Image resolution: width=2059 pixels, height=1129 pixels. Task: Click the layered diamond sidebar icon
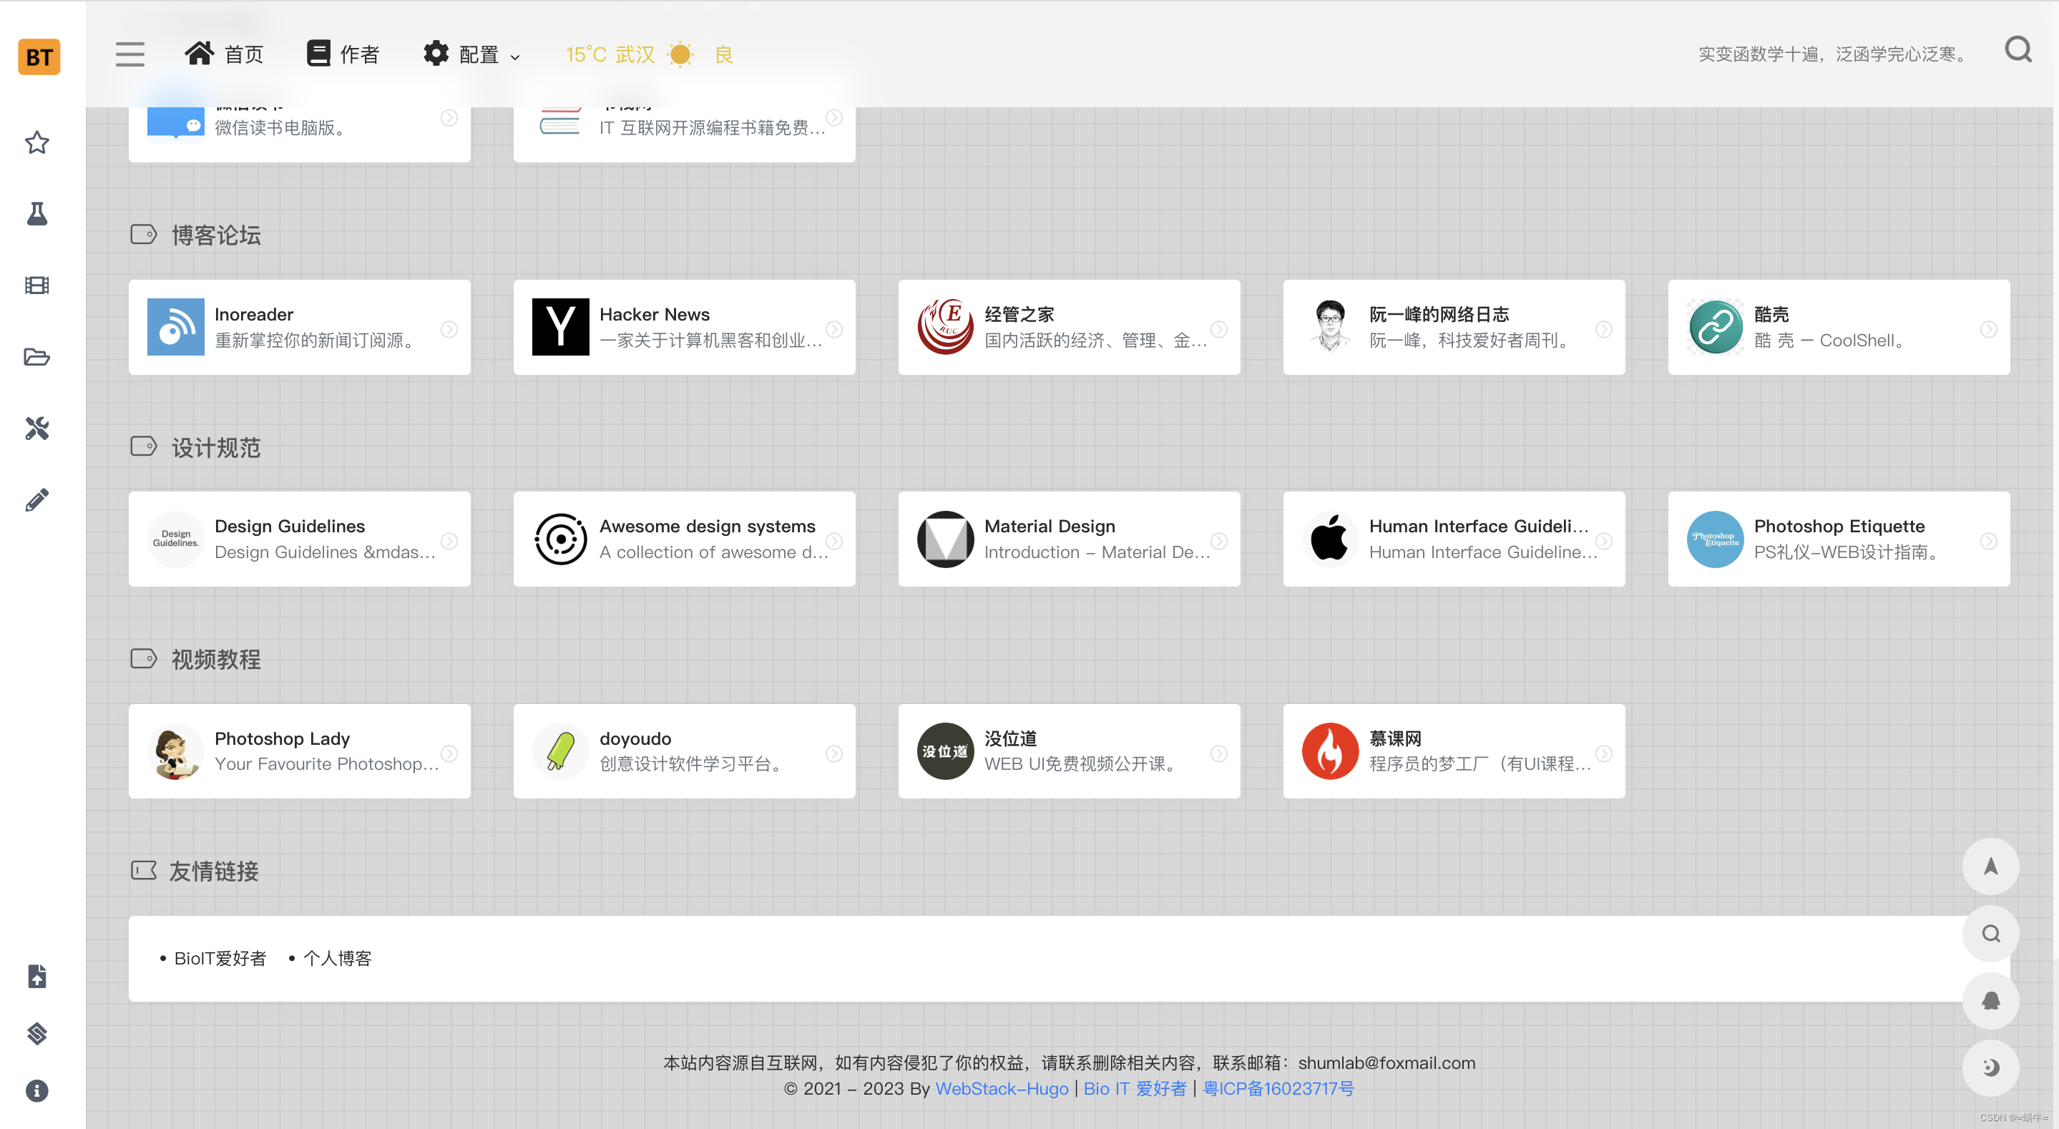point(36,1034)
